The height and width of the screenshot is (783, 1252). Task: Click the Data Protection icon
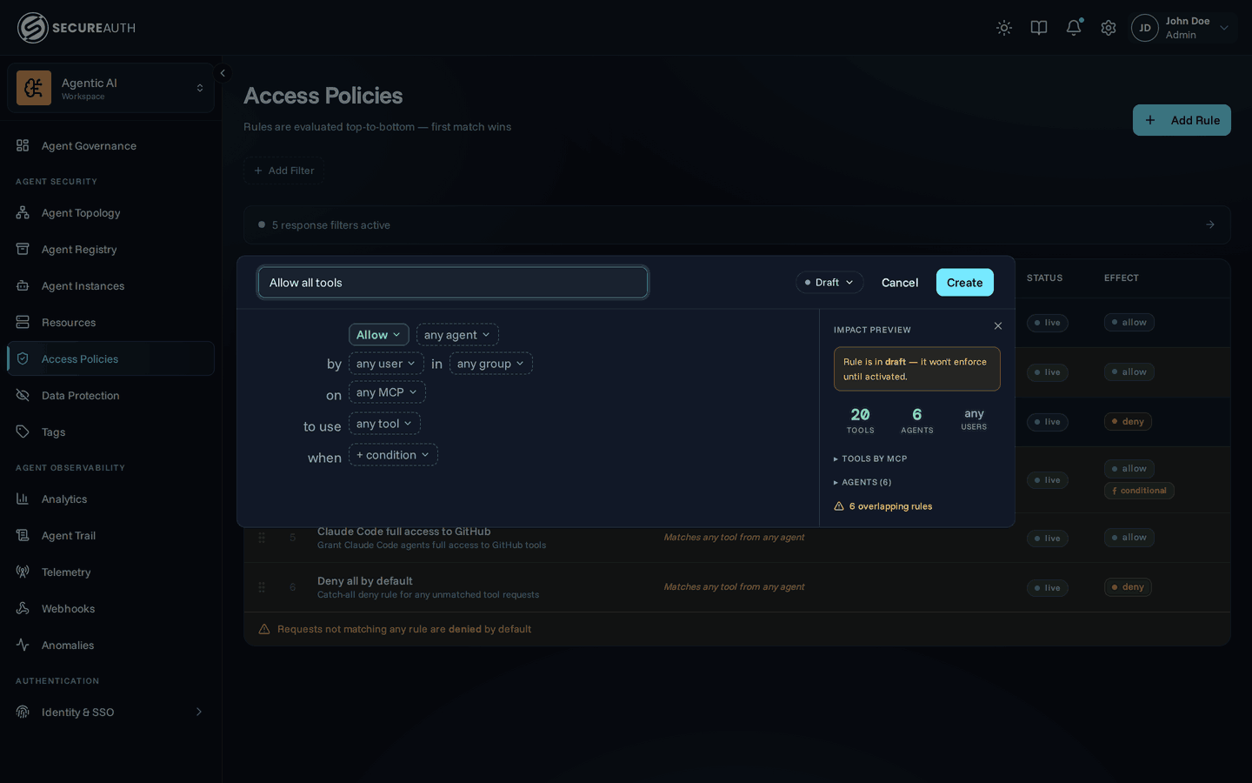[23, 396]
